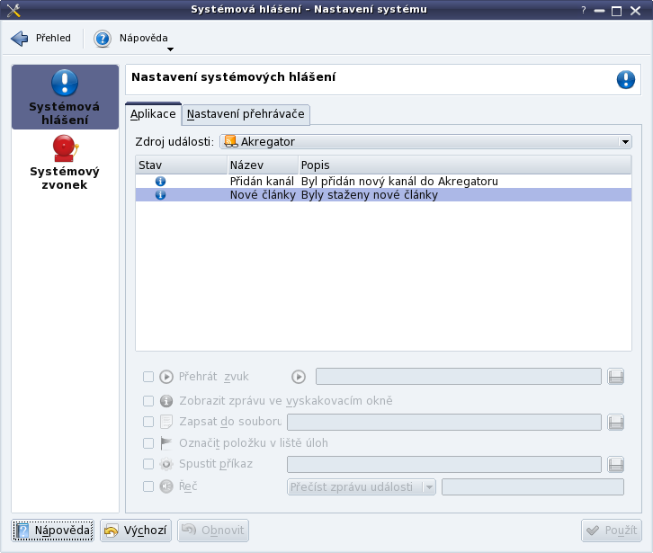Open the Zdroj události Akregator dropdown
The width and height of the screenshot is (653, 553).
425,141
